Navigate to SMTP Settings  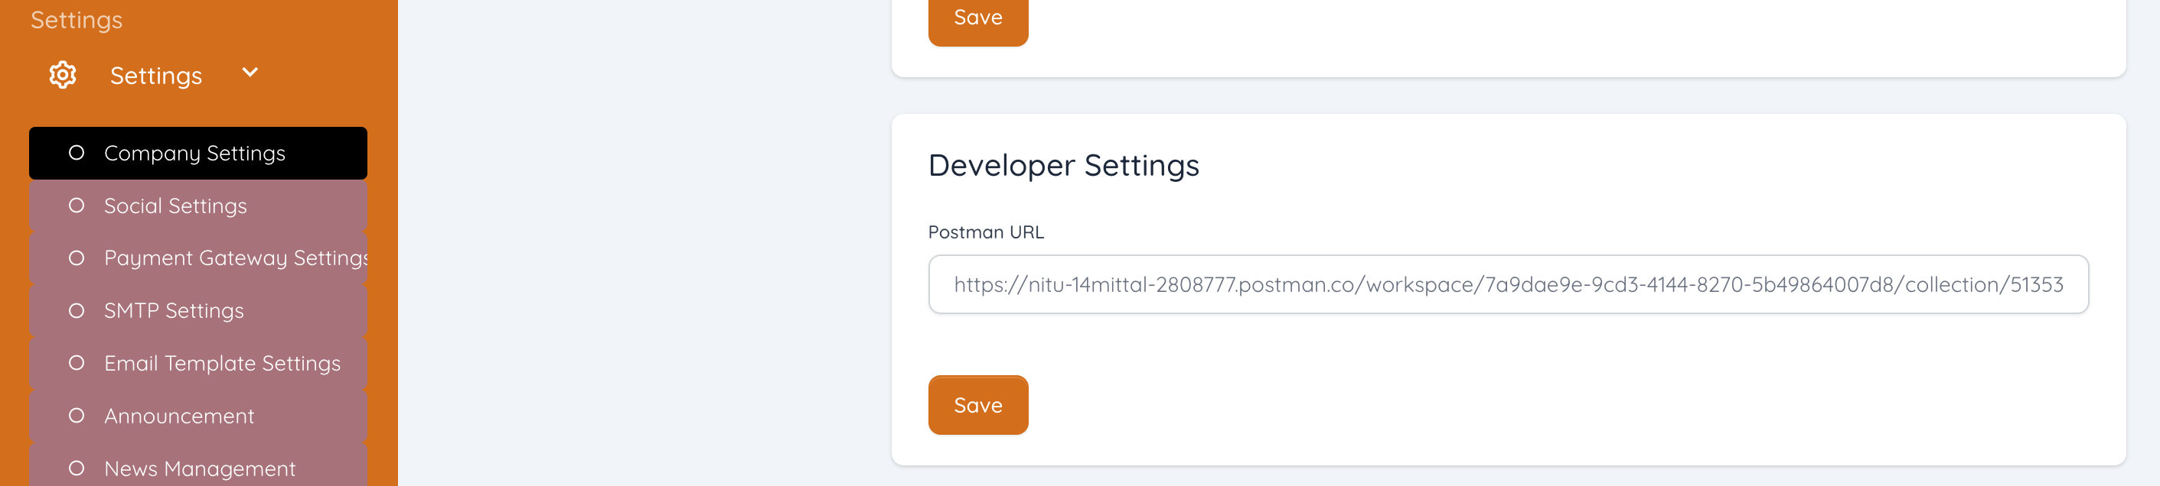click(x=174, y=311)
